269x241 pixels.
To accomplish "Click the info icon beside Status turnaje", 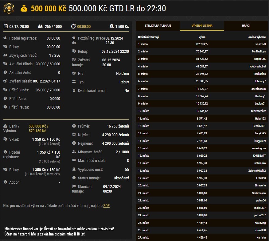I will (x=74, y=178).
